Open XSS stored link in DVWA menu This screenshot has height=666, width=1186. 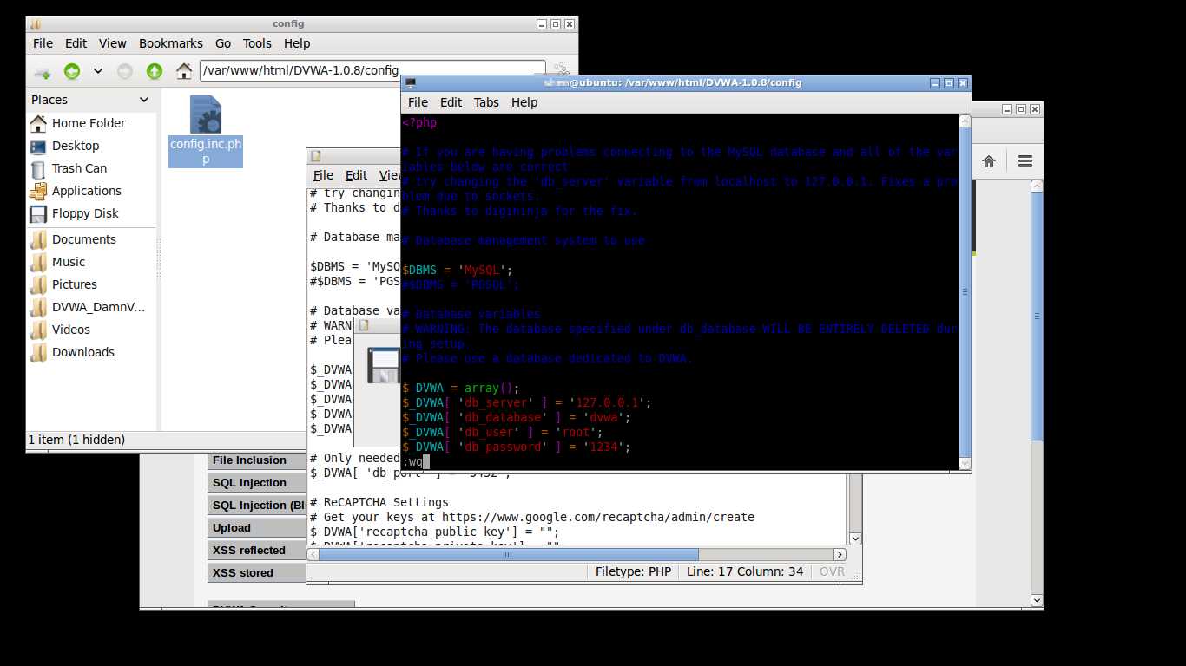[257, 573]
